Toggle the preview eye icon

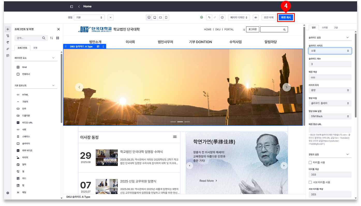tap(256, 18)
